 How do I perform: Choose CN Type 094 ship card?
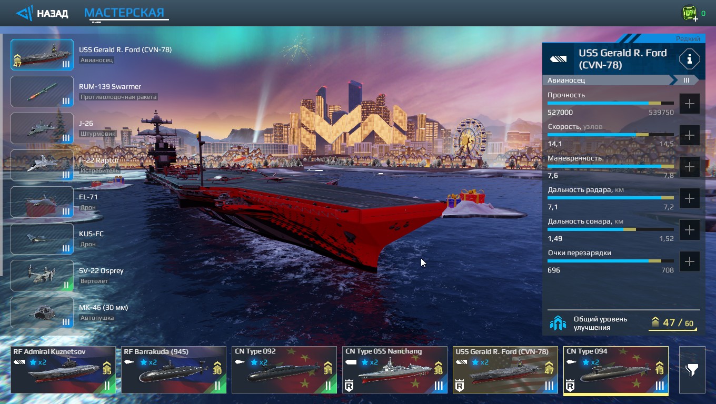click(616, 370)
